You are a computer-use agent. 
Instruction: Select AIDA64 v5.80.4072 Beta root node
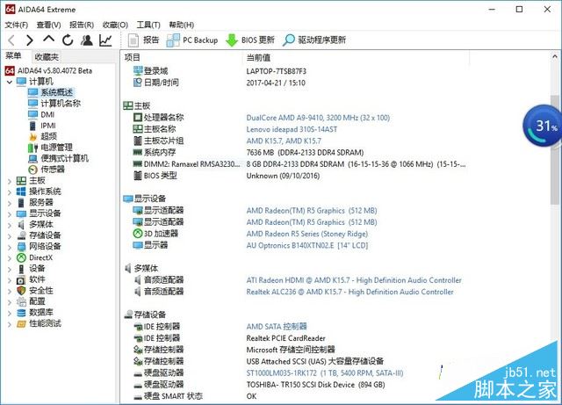click(54, 70)
